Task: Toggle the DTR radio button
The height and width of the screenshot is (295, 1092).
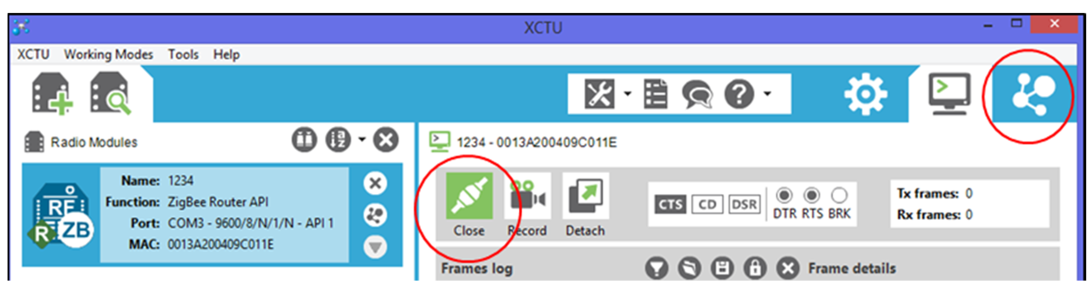Action: click(784, 195)
